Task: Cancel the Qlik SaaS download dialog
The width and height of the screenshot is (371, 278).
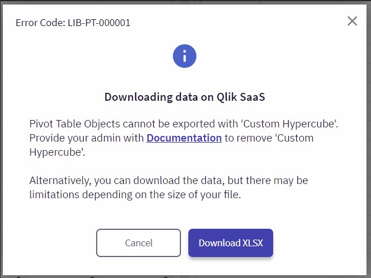Action: coord(139,243)
